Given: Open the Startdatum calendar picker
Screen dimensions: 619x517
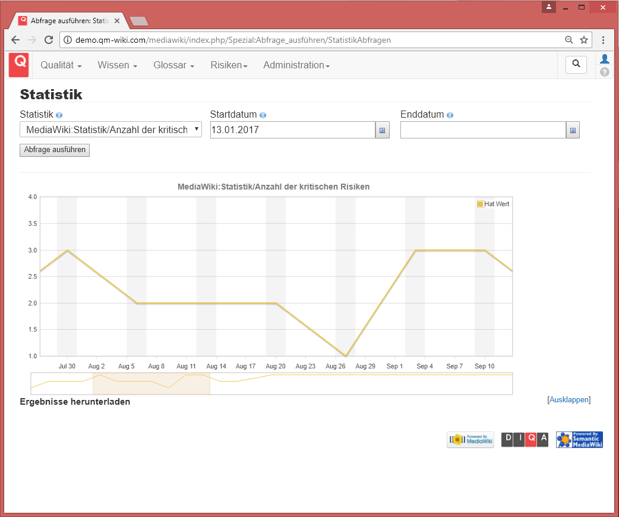Looking at the screenshot, I should (x=383, y=130).
